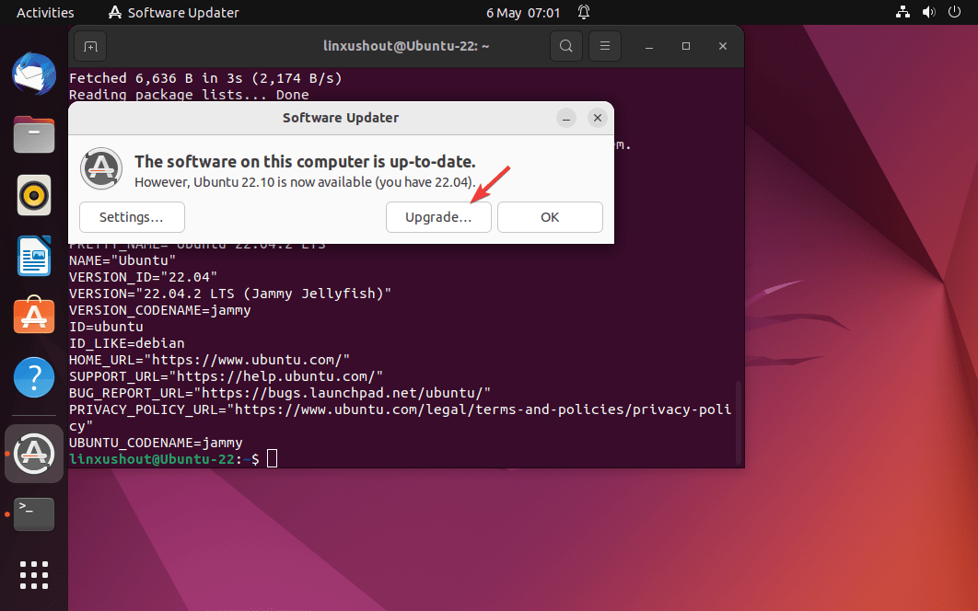This screenshot has width=978, height=611.
Task: Click the terminal title linxushout@Ubuntu-22
Action: coord(406,46)
